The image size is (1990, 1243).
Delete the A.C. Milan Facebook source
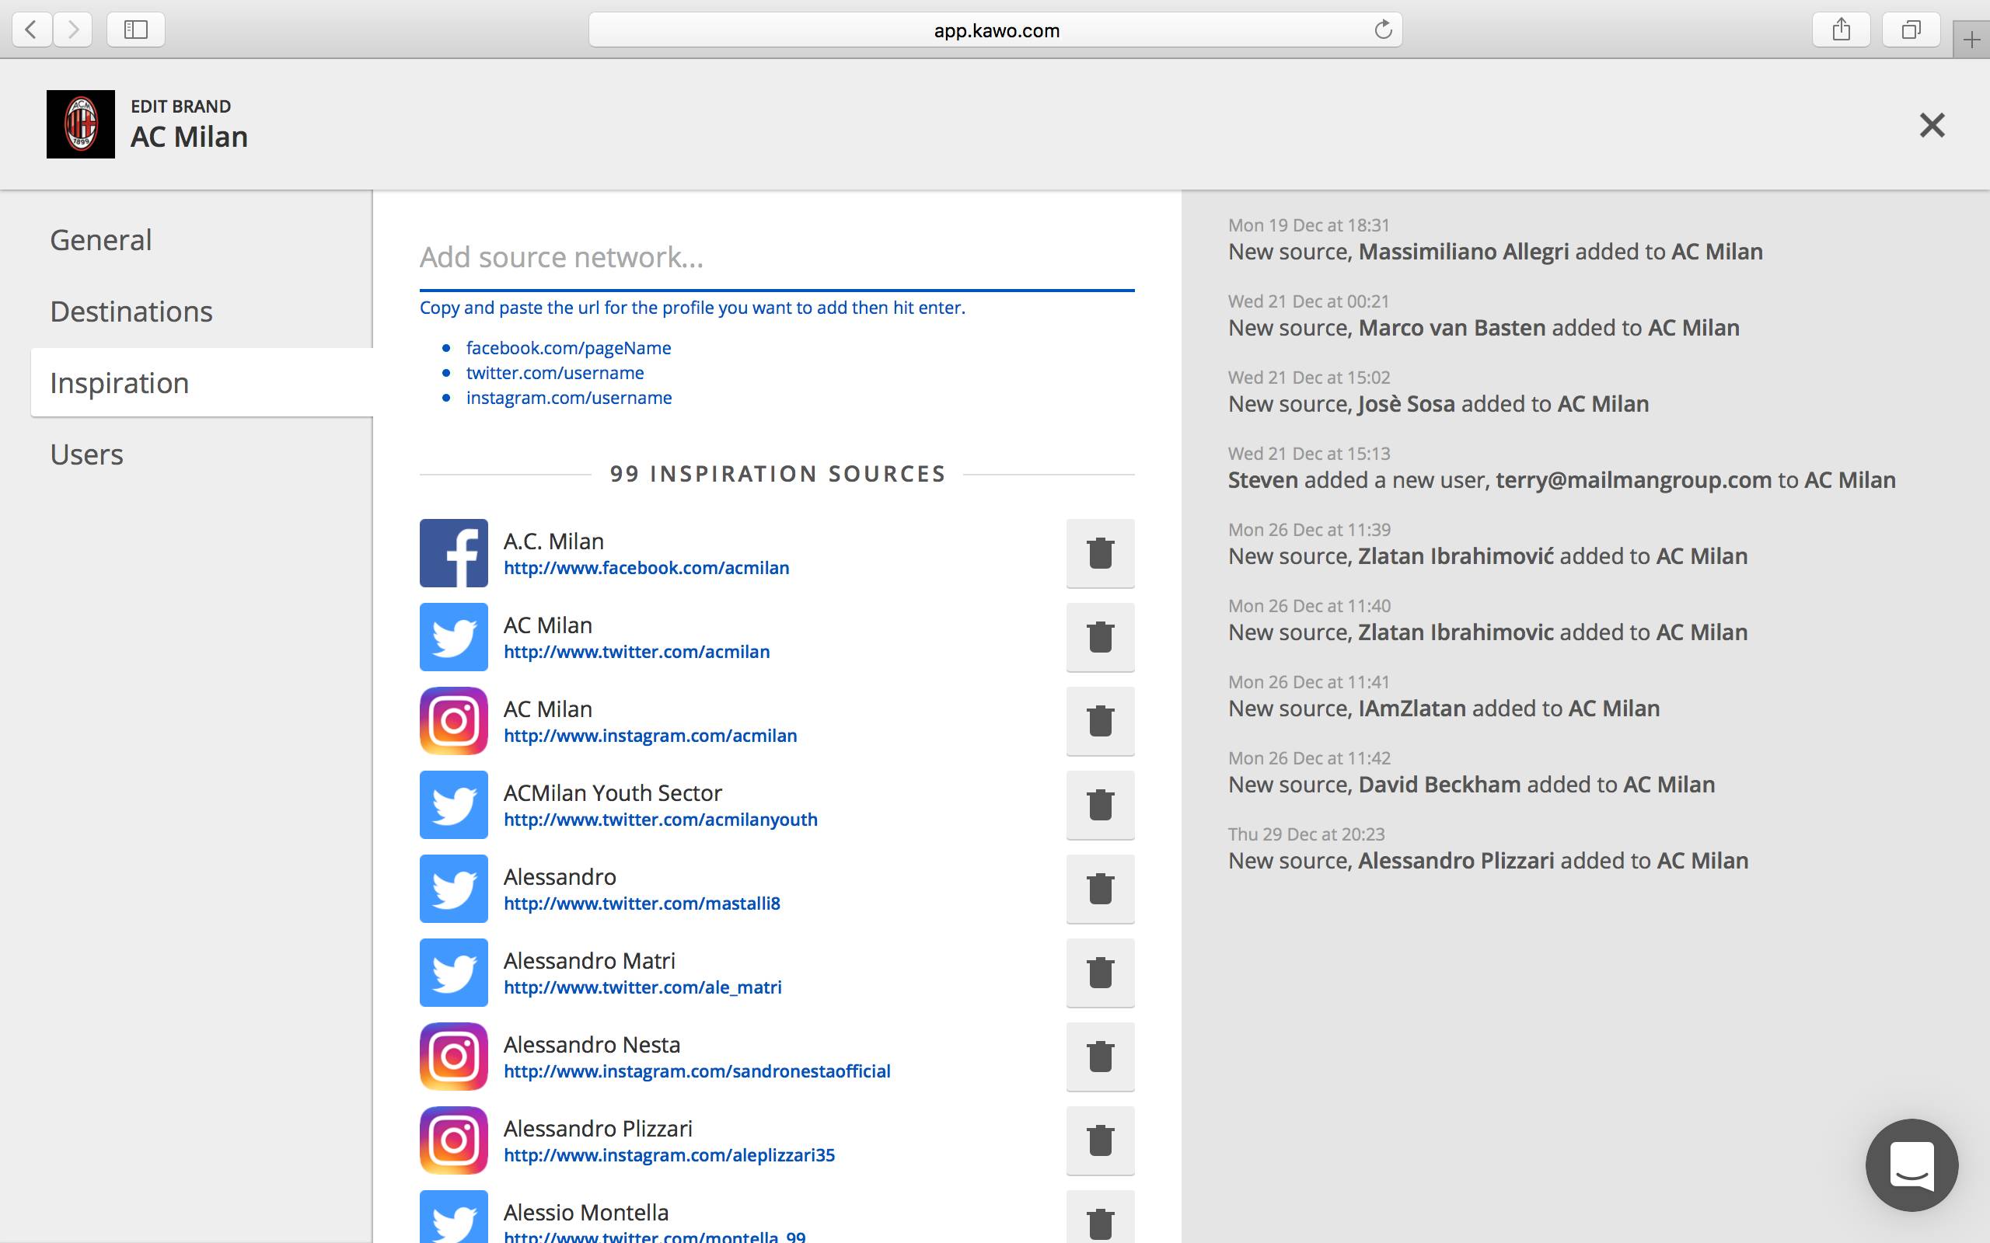(x=1099, y=553)
